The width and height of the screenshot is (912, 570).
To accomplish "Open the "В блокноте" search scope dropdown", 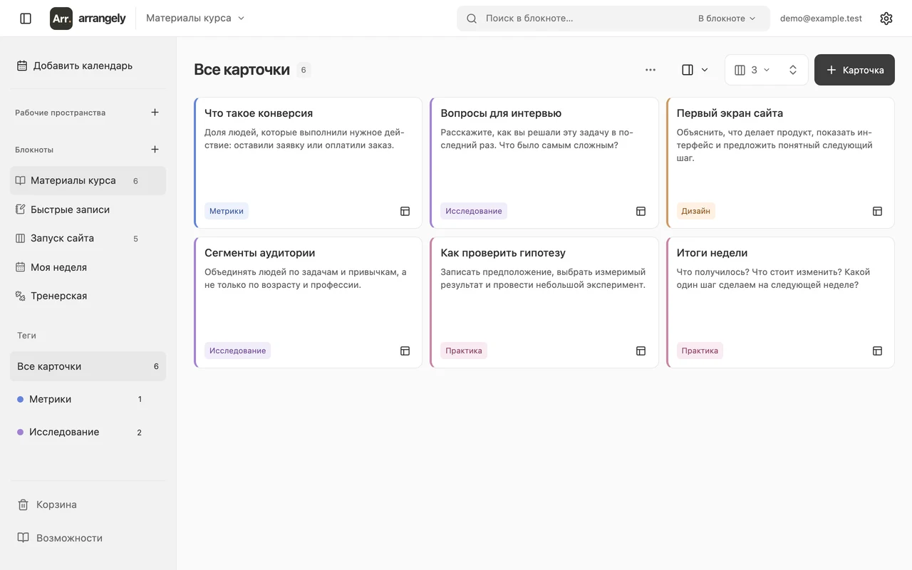I will pyautogui.click(x=727, y=19).
